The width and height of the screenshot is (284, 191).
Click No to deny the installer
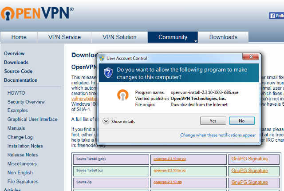[242, 121]
